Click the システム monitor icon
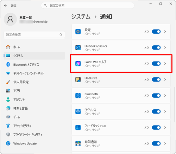The image size is (176, 154). pyautogui.click(x=8, y=56)
